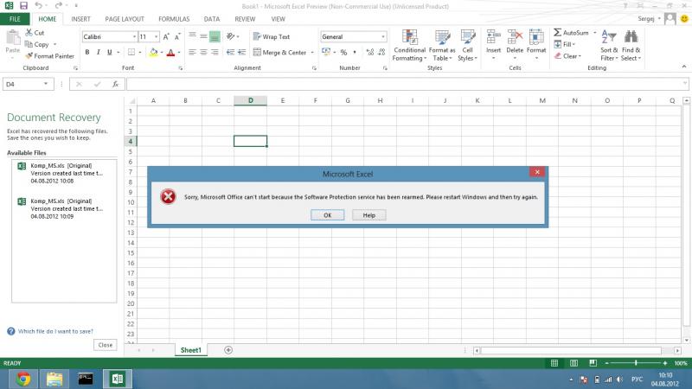Image resolution: width=692 pixels, height=389 pixels.
Task: Select the Cut scissors command
Action: 35,33
